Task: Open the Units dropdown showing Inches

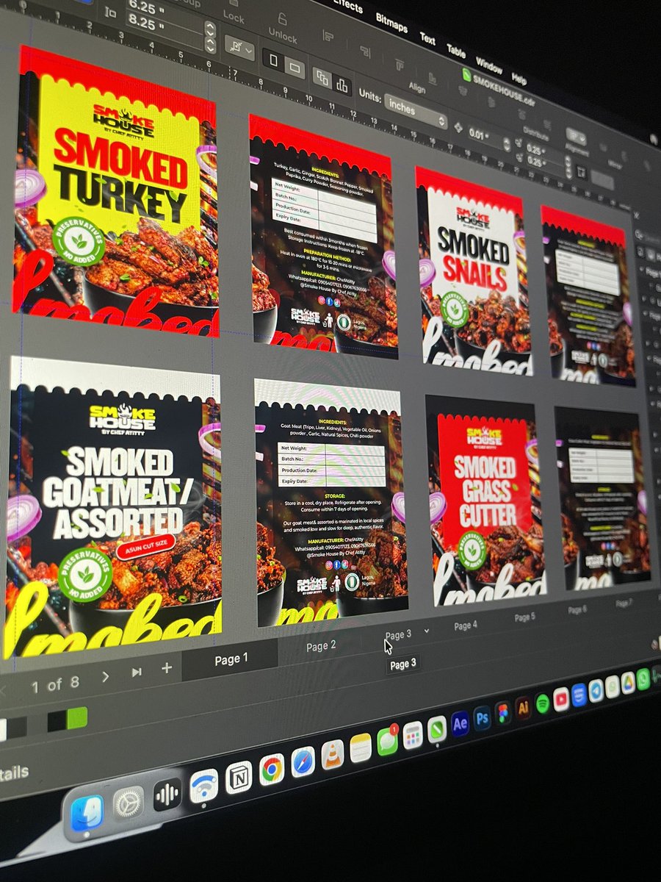Action: coord(415,112)
